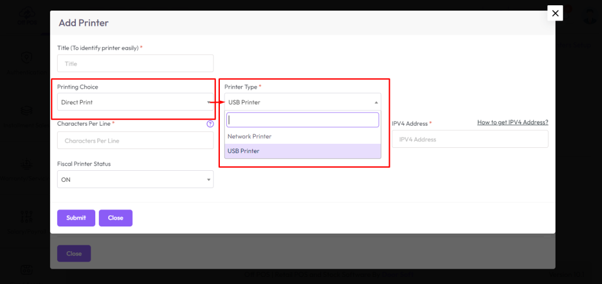Click the Printing Choice label
The width and height of the screenshot is (602, 284).
click(x=78, y=87)
